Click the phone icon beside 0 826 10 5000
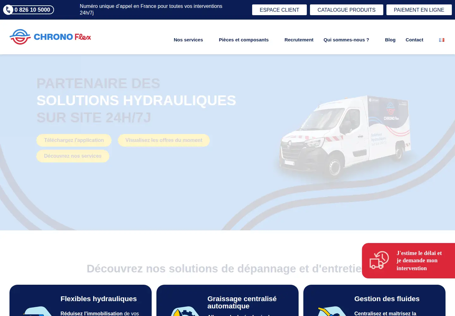This screenshot has height=316, width=455. [8, 10]
